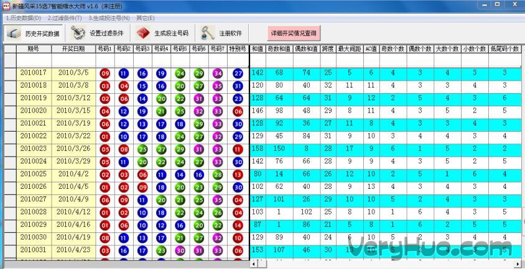Click the 设置过滤条件 toolbar button label
525x269 pixels.
coord(106,34)
